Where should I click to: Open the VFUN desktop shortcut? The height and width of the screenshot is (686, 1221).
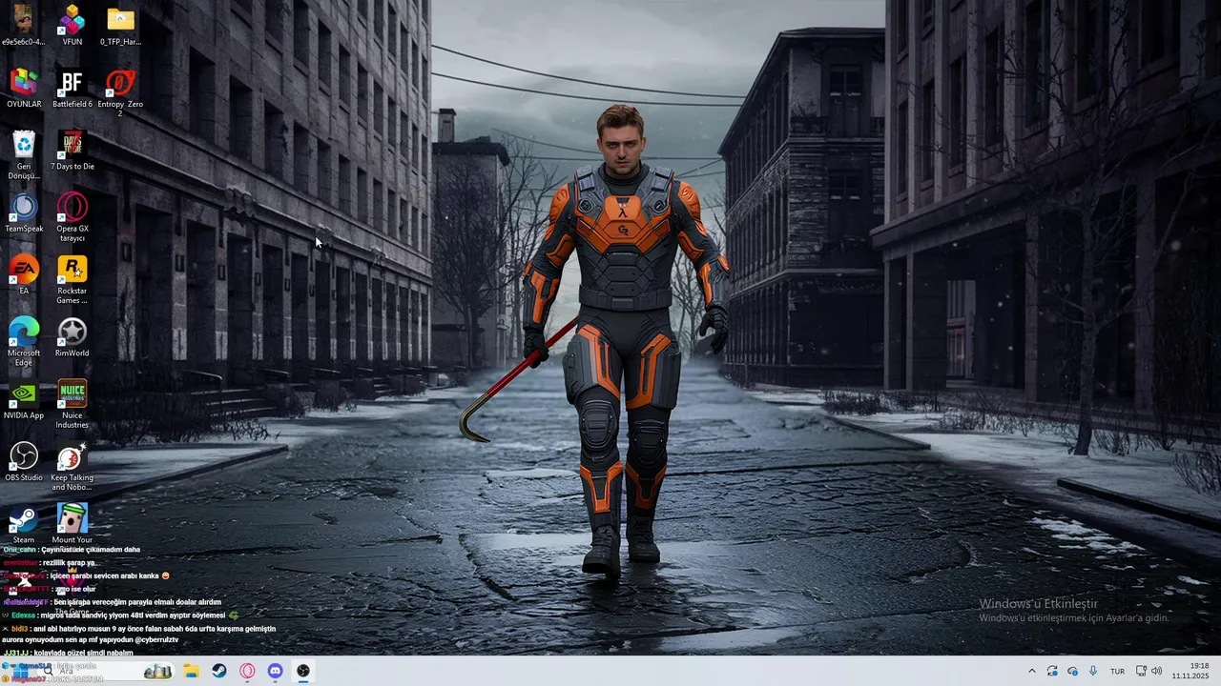tap(72, 25)
